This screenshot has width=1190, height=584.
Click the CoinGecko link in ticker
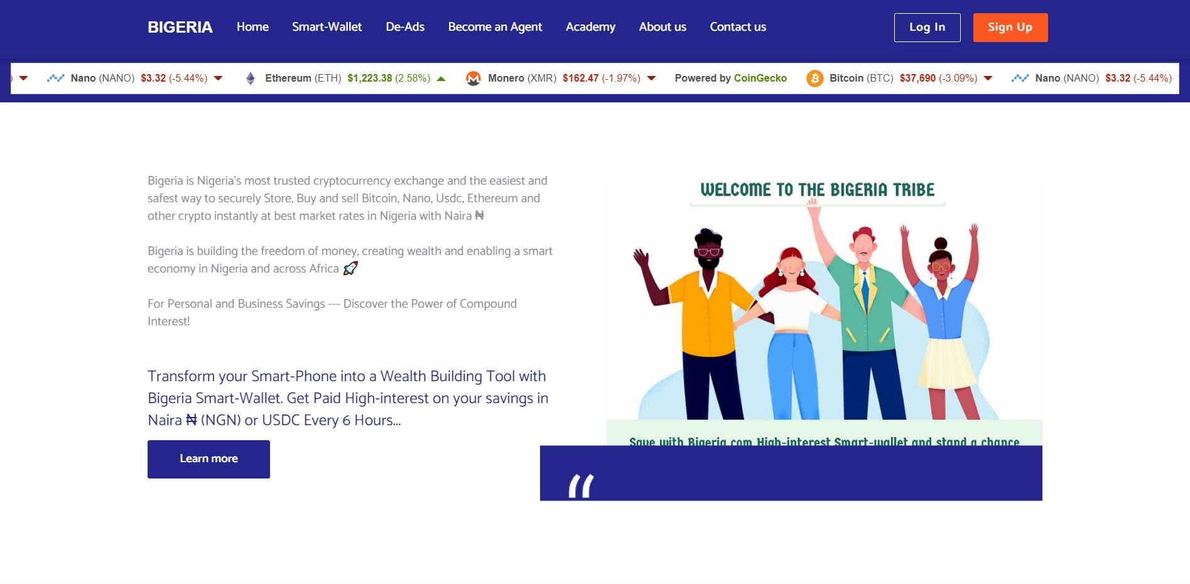coord(760,78)
